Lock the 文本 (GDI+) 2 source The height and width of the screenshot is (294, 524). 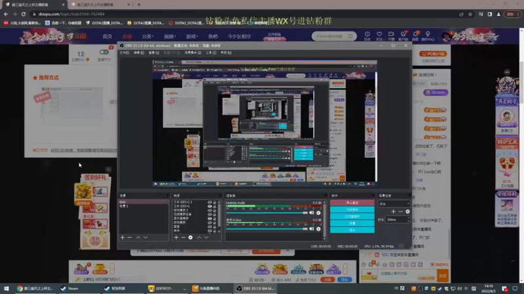215,203
